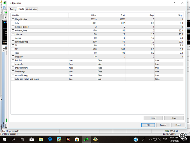
Task: Open Windows Start menu
Action: (5, 139)
